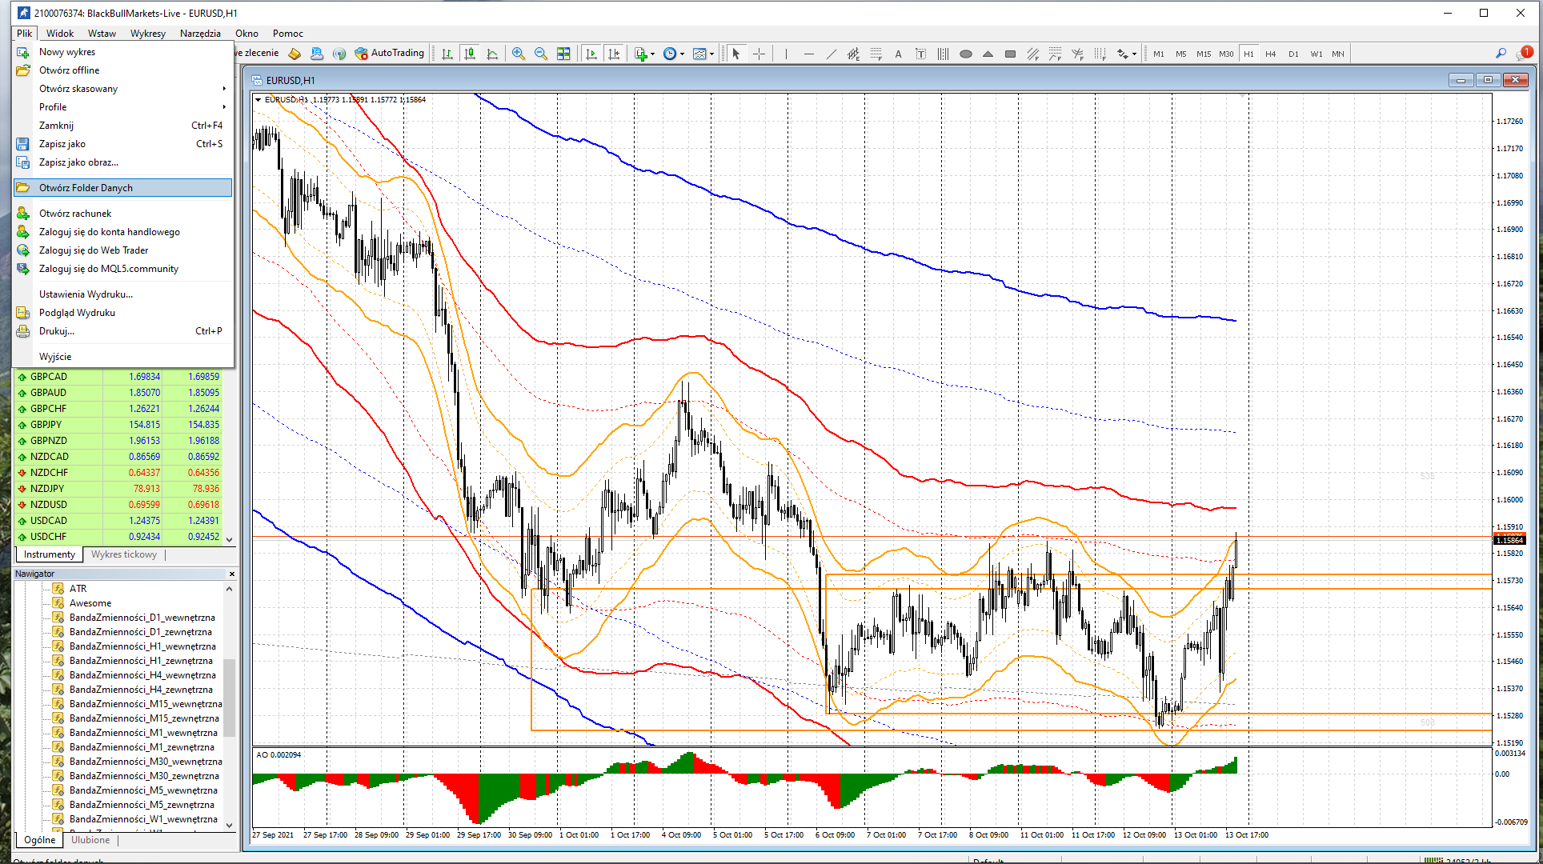The height and width of the screenshot is (864, 1543).
Task: Switch to Wykres tickowy tab
Action: tap(123, 554)
